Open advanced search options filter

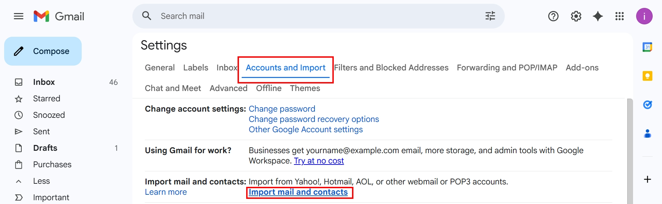click(490, 16)
